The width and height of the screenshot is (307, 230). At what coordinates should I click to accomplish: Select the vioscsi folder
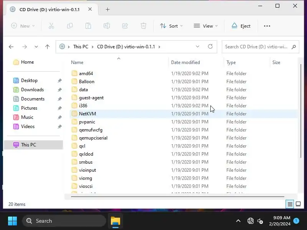[x=183, y=186]
